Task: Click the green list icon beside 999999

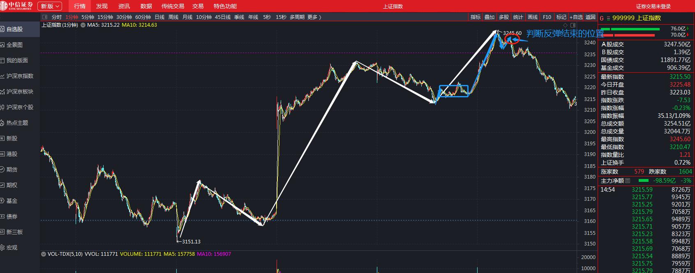Action: tap(608, 18)
